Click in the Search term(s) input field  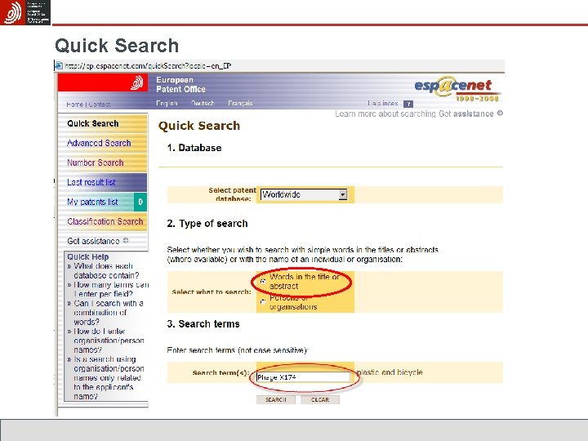pos(303,376)
